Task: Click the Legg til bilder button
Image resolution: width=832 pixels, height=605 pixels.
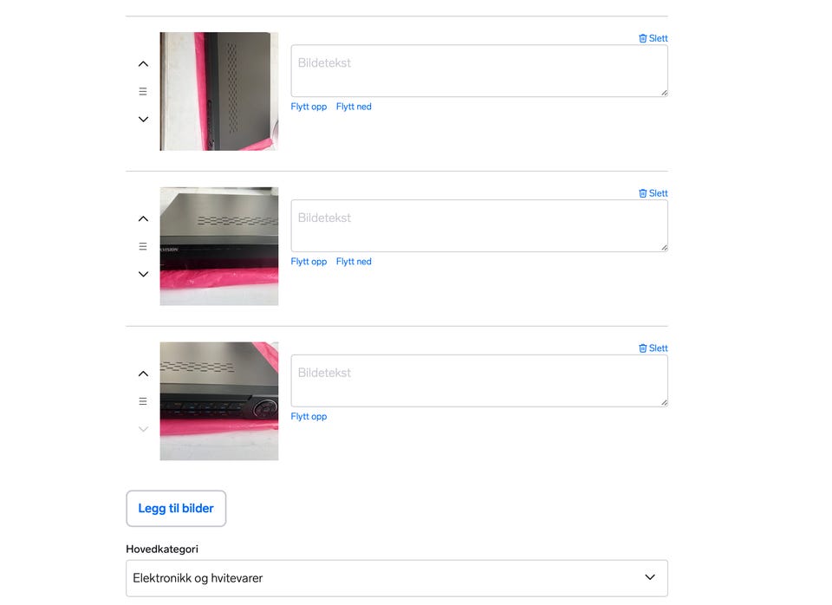Action: pos(176,509)
